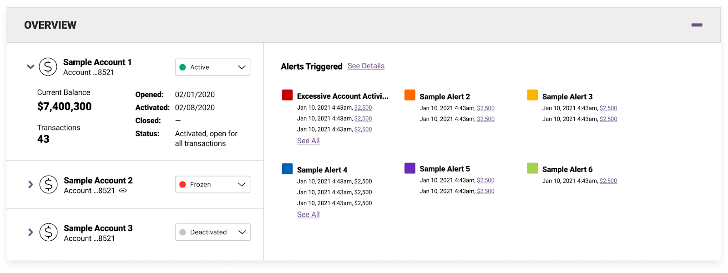Image resolution: width=728 pixels, height=273 pixels.
Task: Click the purple Sample Alert 5 square
Action: coord(410,168)
